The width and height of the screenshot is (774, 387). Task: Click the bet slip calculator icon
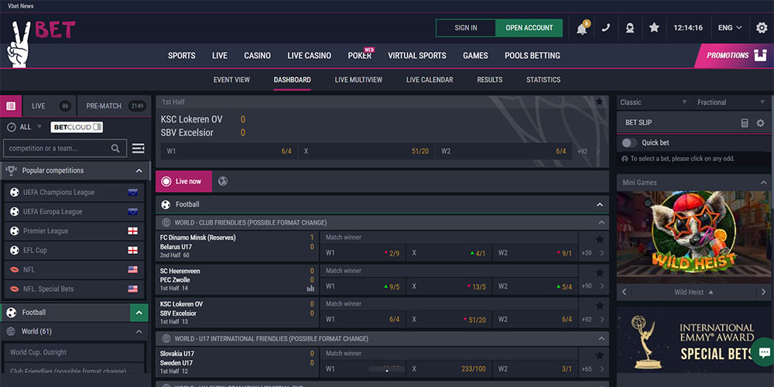pos(745,123)
